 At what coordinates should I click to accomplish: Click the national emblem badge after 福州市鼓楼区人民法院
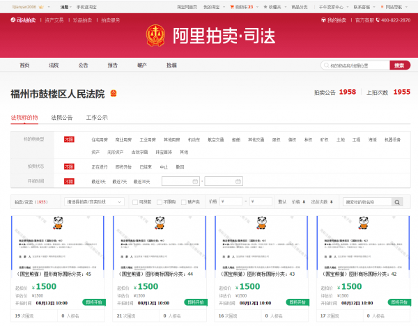(x=114, y=93)
